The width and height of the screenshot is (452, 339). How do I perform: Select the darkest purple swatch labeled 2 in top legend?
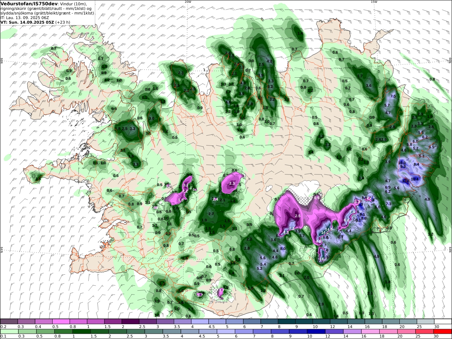click(130, 322)
